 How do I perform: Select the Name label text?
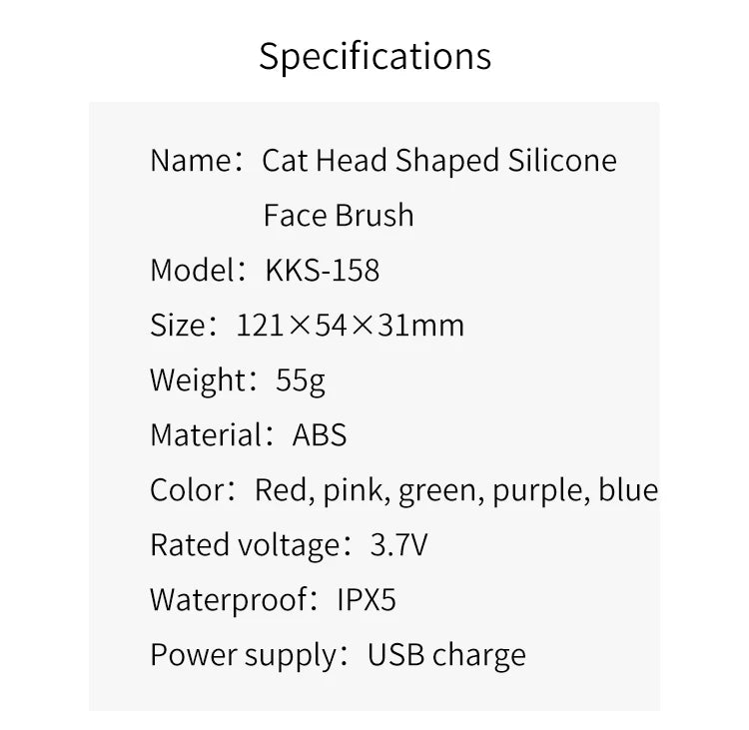coord(192,161)
